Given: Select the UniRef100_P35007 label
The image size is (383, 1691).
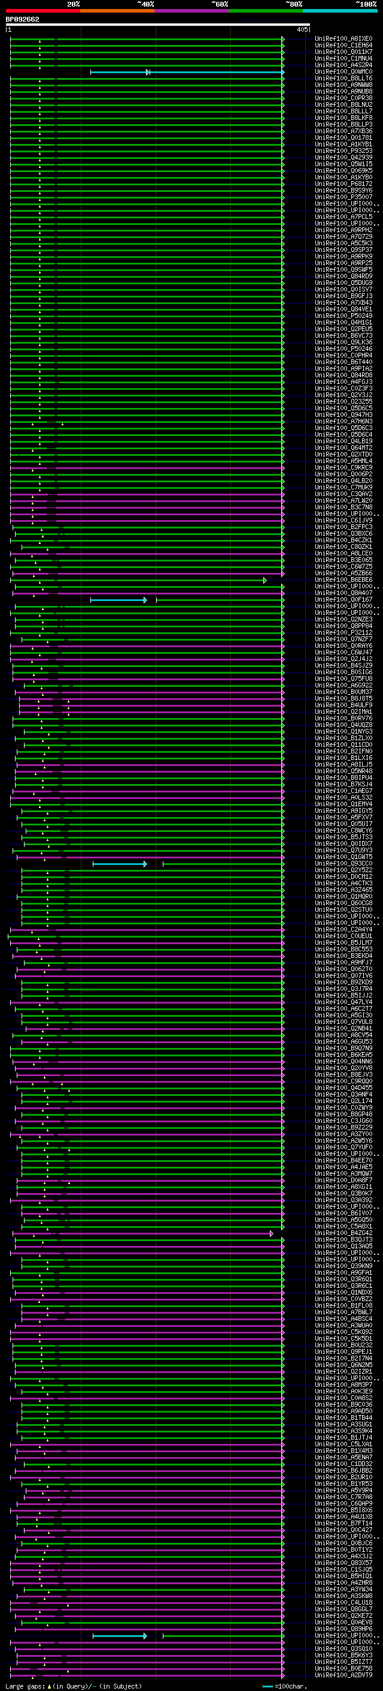Looking at the screenshot, I should pos(343,197).
